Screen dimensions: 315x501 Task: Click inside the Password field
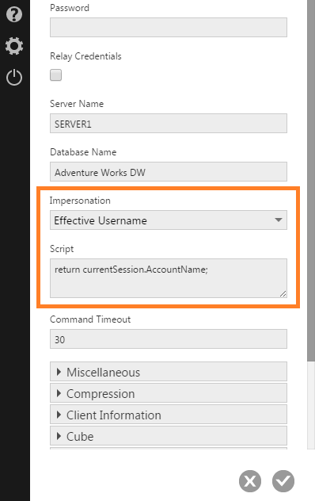point(169,28)
